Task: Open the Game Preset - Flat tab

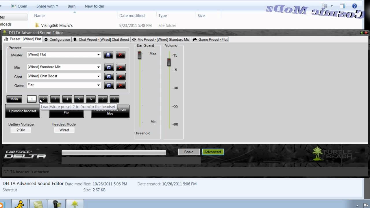Action: click(210, 39)
